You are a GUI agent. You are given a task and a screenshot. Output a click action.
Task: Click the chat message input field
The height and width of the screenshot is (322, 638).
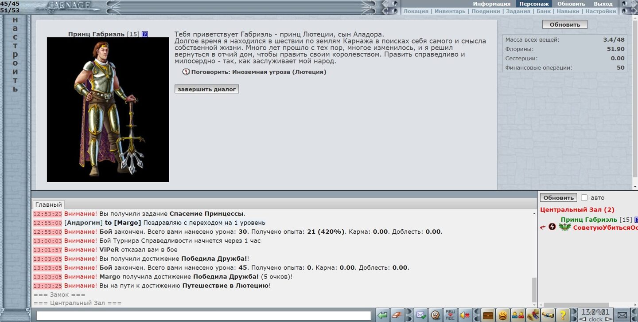click(203, 316)
